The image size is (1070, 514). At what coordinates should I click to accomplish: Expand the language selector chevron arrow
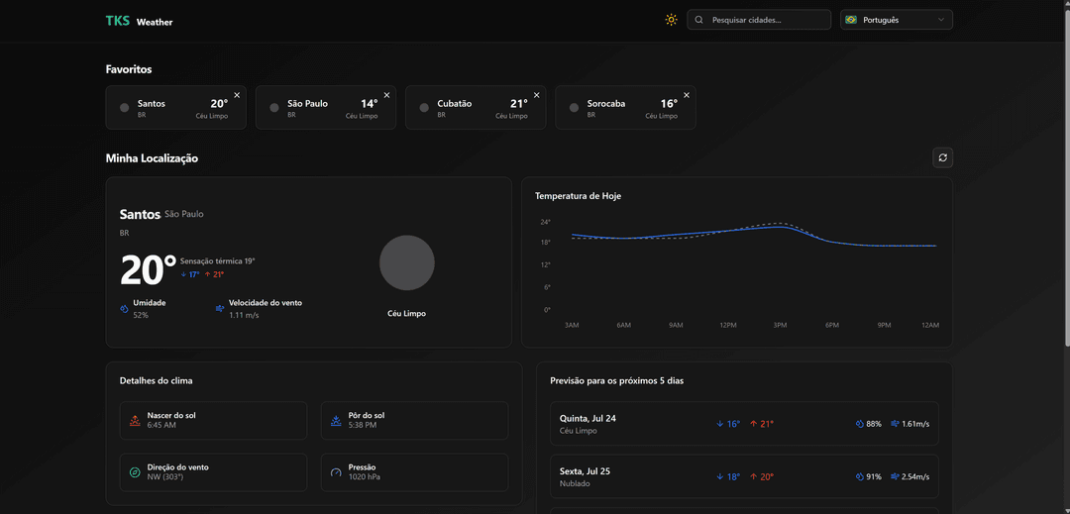pyautogui.click(x=940, y=20)
